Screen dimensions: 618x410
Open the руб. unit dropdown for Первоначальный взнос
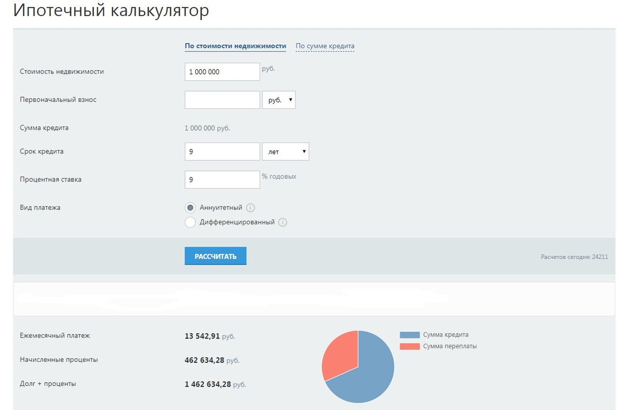pyautogui.click(x=279, y=100)
